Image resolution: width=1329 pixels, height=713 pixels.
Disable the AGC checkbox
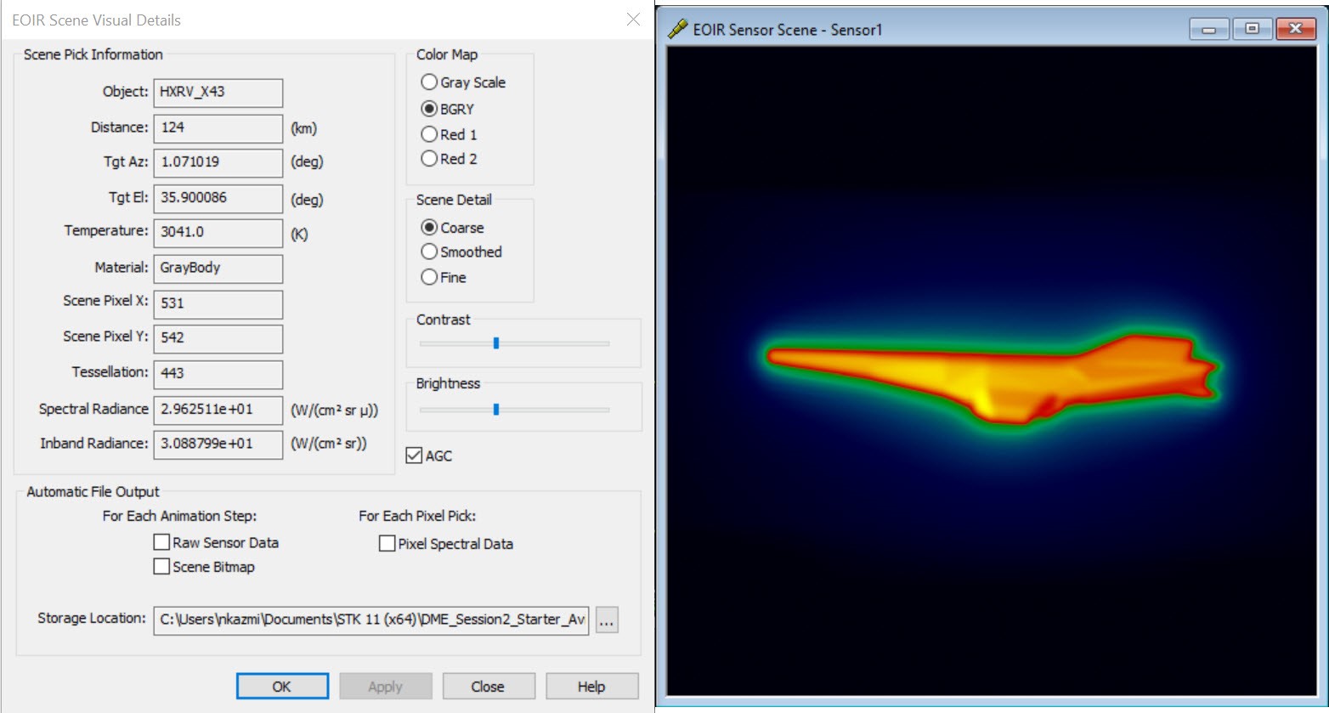[415, 456]
